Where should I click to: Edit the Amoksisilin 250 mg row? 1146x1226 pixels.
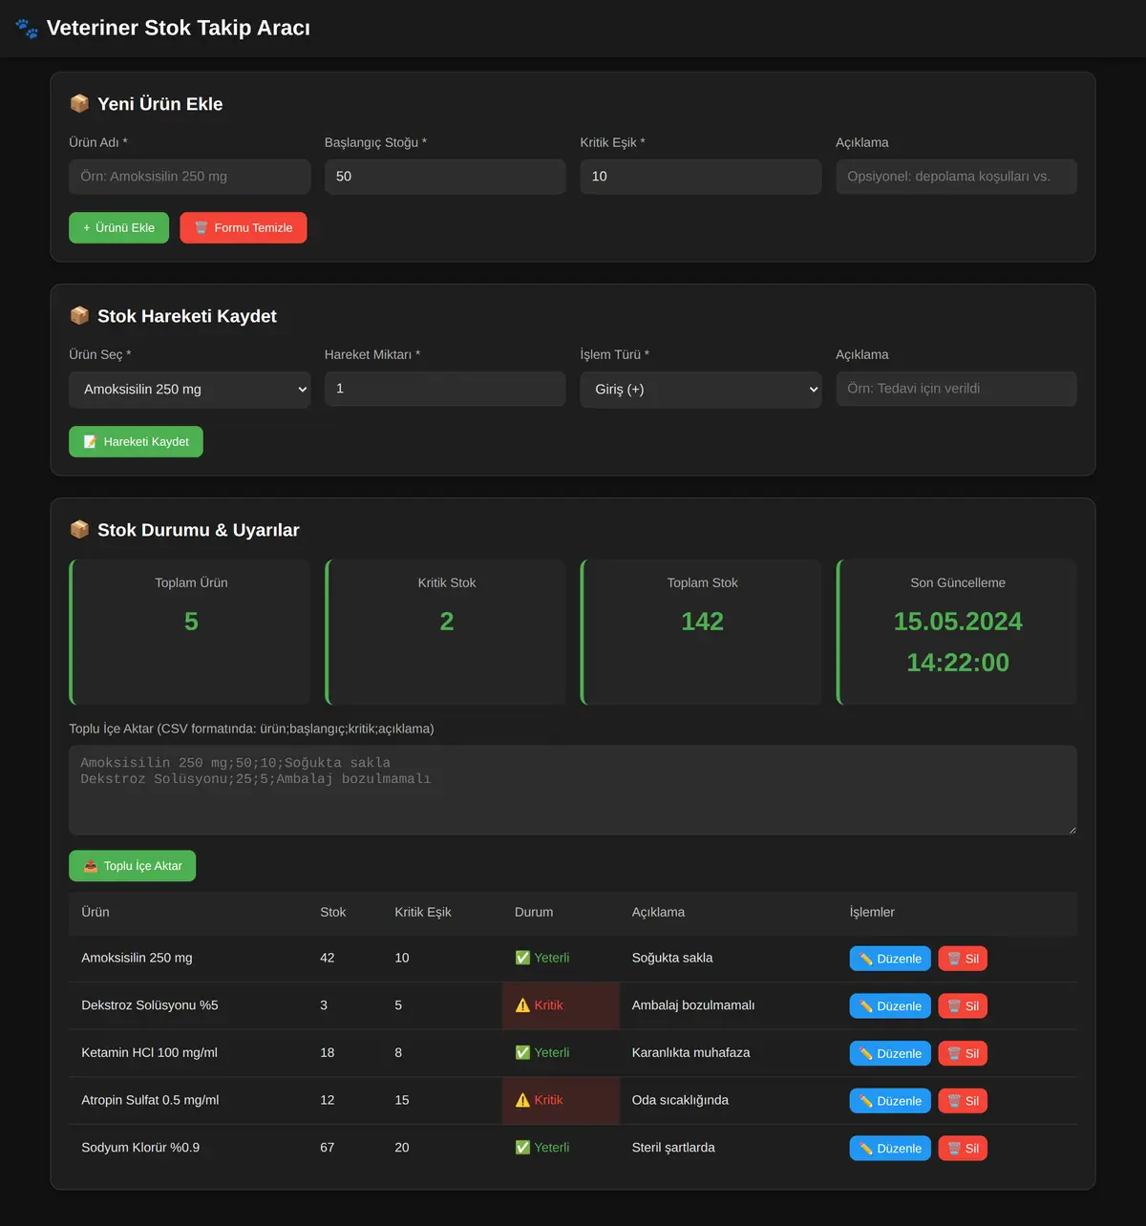coord(890,959)
